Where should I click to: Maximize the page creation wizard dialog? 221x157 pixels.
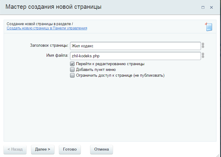point(203,7)
